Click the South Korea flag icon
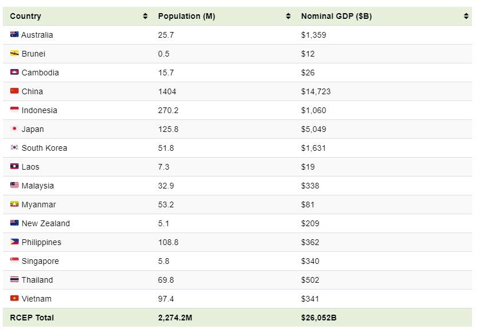The height and width of the screenshot is (333, 480). pos(14,148)
